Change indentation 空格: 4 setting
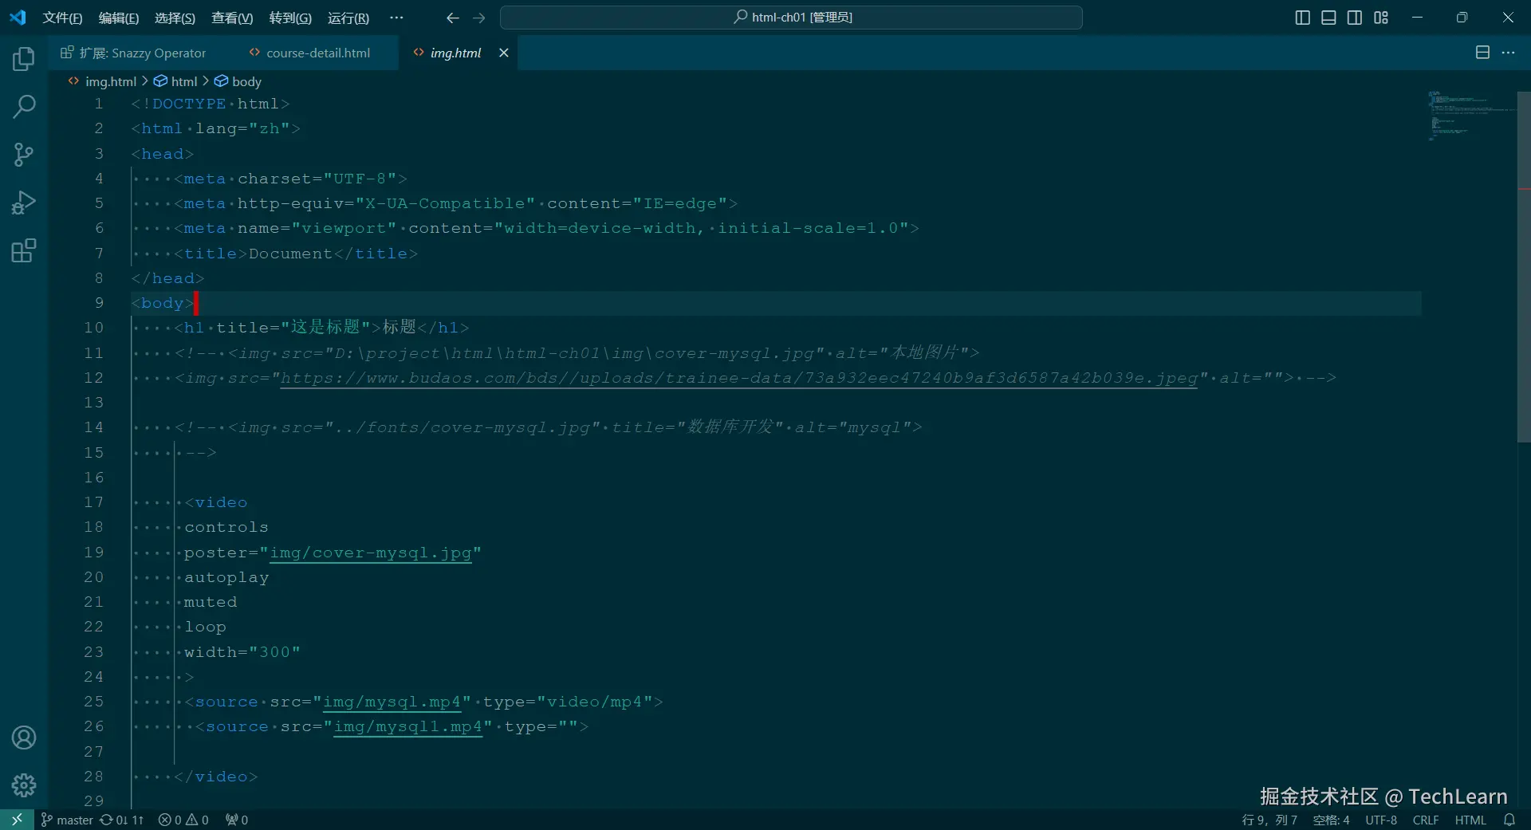Image resolution: width=1531 pixels, height=830 pixels. click(x=1331, y=820)
